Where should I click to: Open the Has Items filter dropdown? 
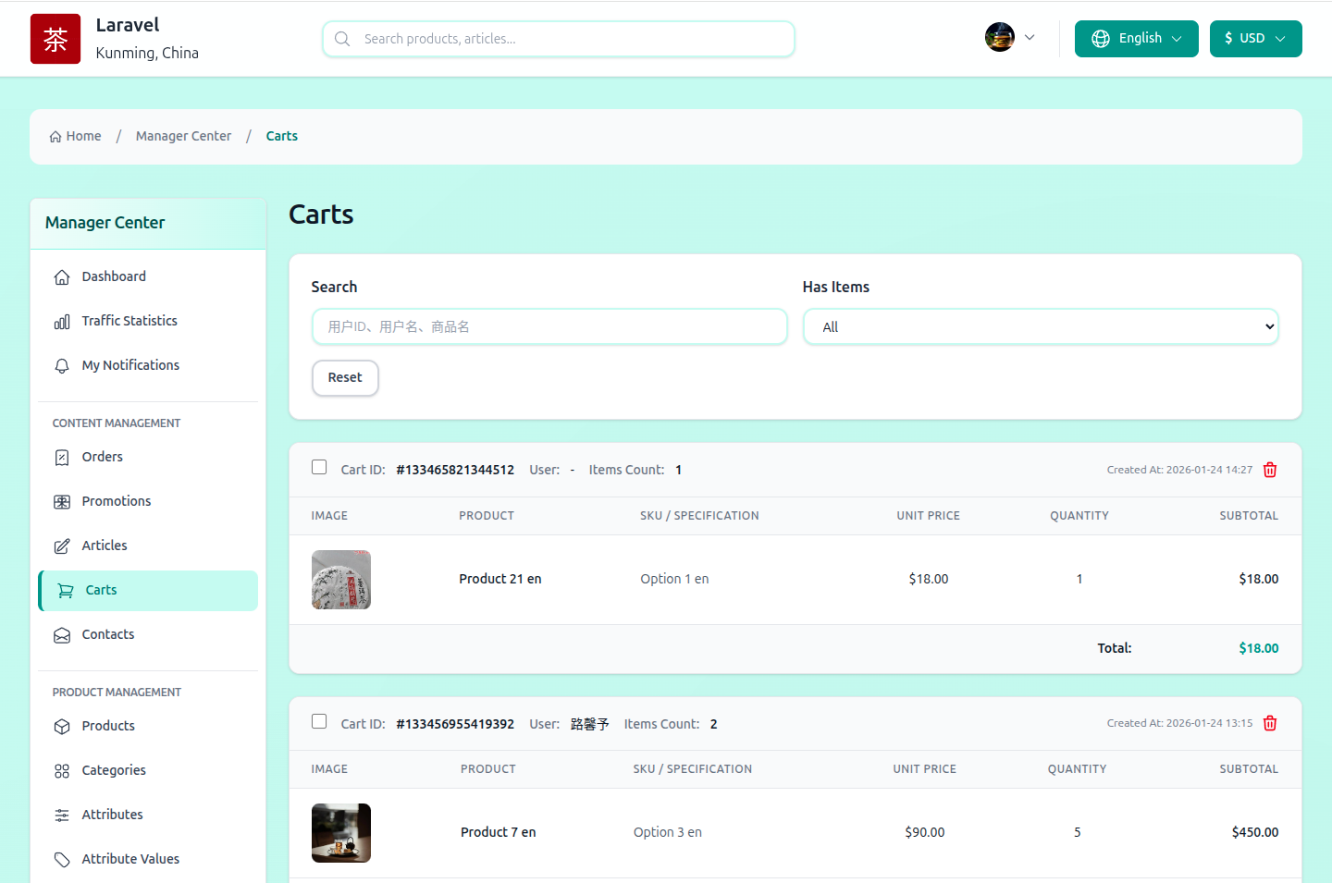(x=1041, y=326)
